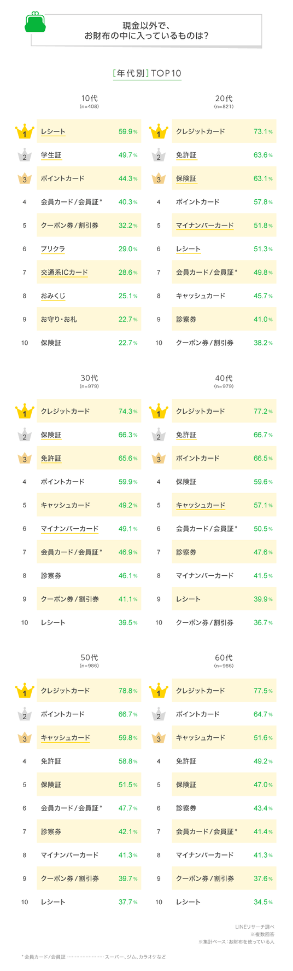293x971 pixels.
Task: Click マイナンバーカード 51.8% in 20代
Action: [224, 226]
